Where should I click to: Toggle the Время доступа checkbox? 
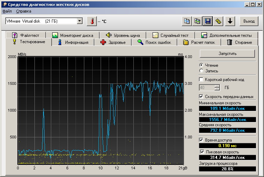tap(201, 140)
